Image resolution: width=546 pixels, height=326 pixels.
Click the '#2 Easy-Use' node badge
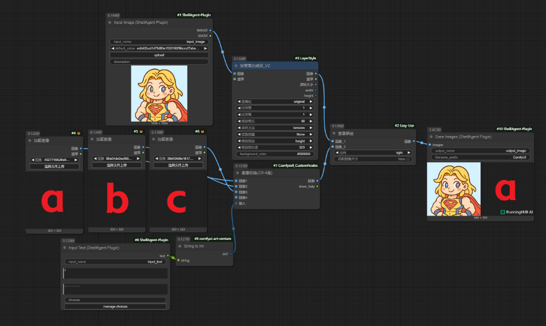tap(404, 126)
